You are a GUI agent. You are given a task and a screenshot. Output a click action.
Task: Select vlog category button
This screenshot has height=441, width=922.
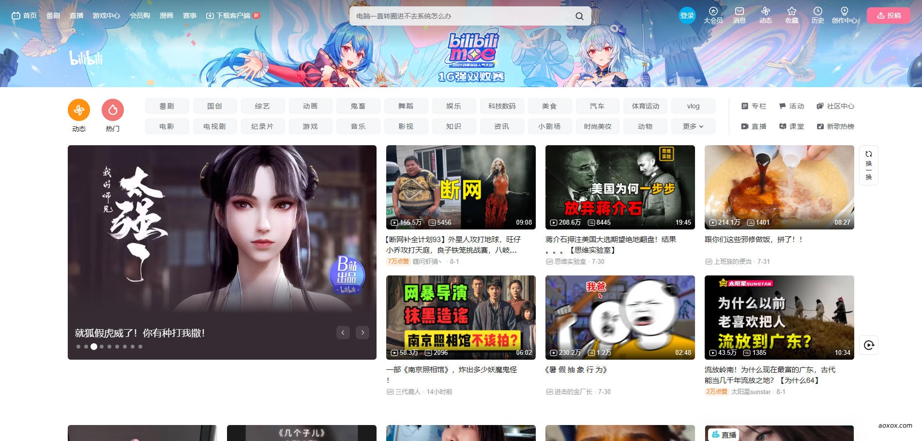point(693,106)
